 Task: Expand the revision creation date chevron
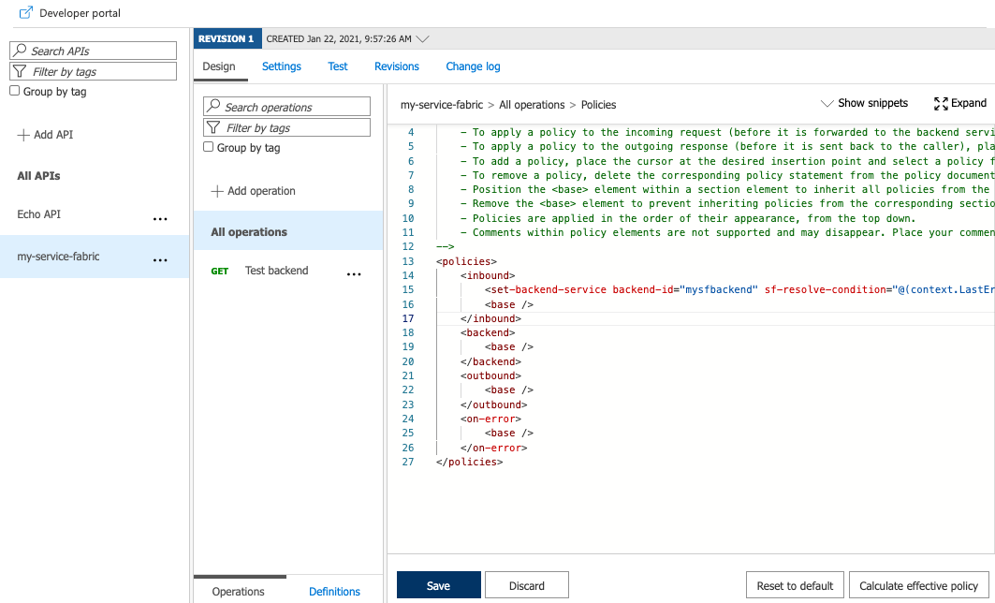422,38
